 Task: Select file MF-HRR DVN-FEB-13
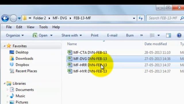90,65
